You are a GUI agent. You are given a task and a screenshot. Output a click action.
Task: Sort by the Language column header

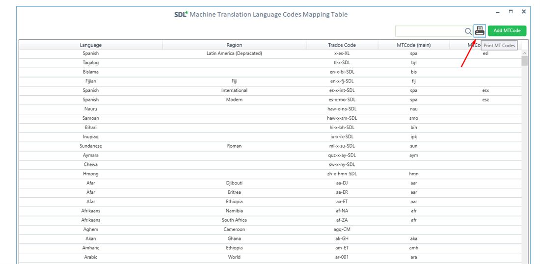click(x=91, y=45)
